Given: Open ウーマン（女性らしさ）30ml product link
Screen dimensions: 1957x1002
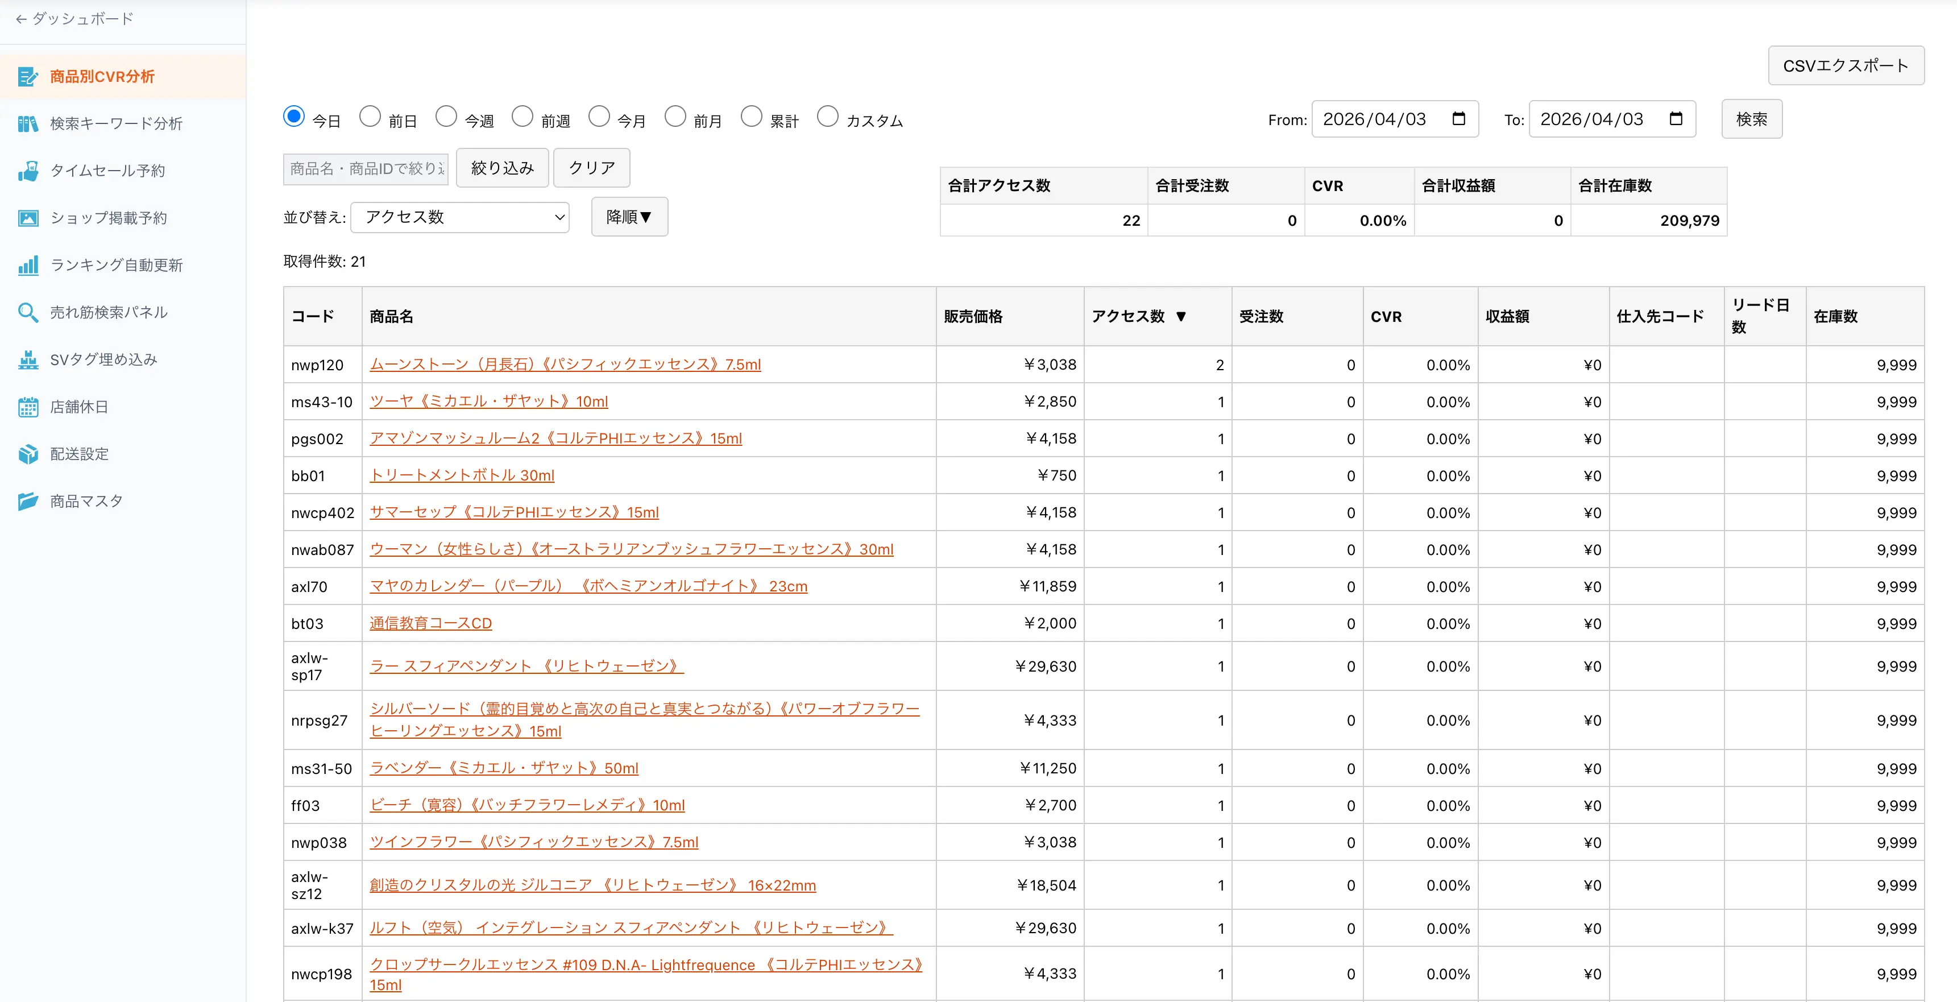Looking at the screenshot, I should [631, 549].
